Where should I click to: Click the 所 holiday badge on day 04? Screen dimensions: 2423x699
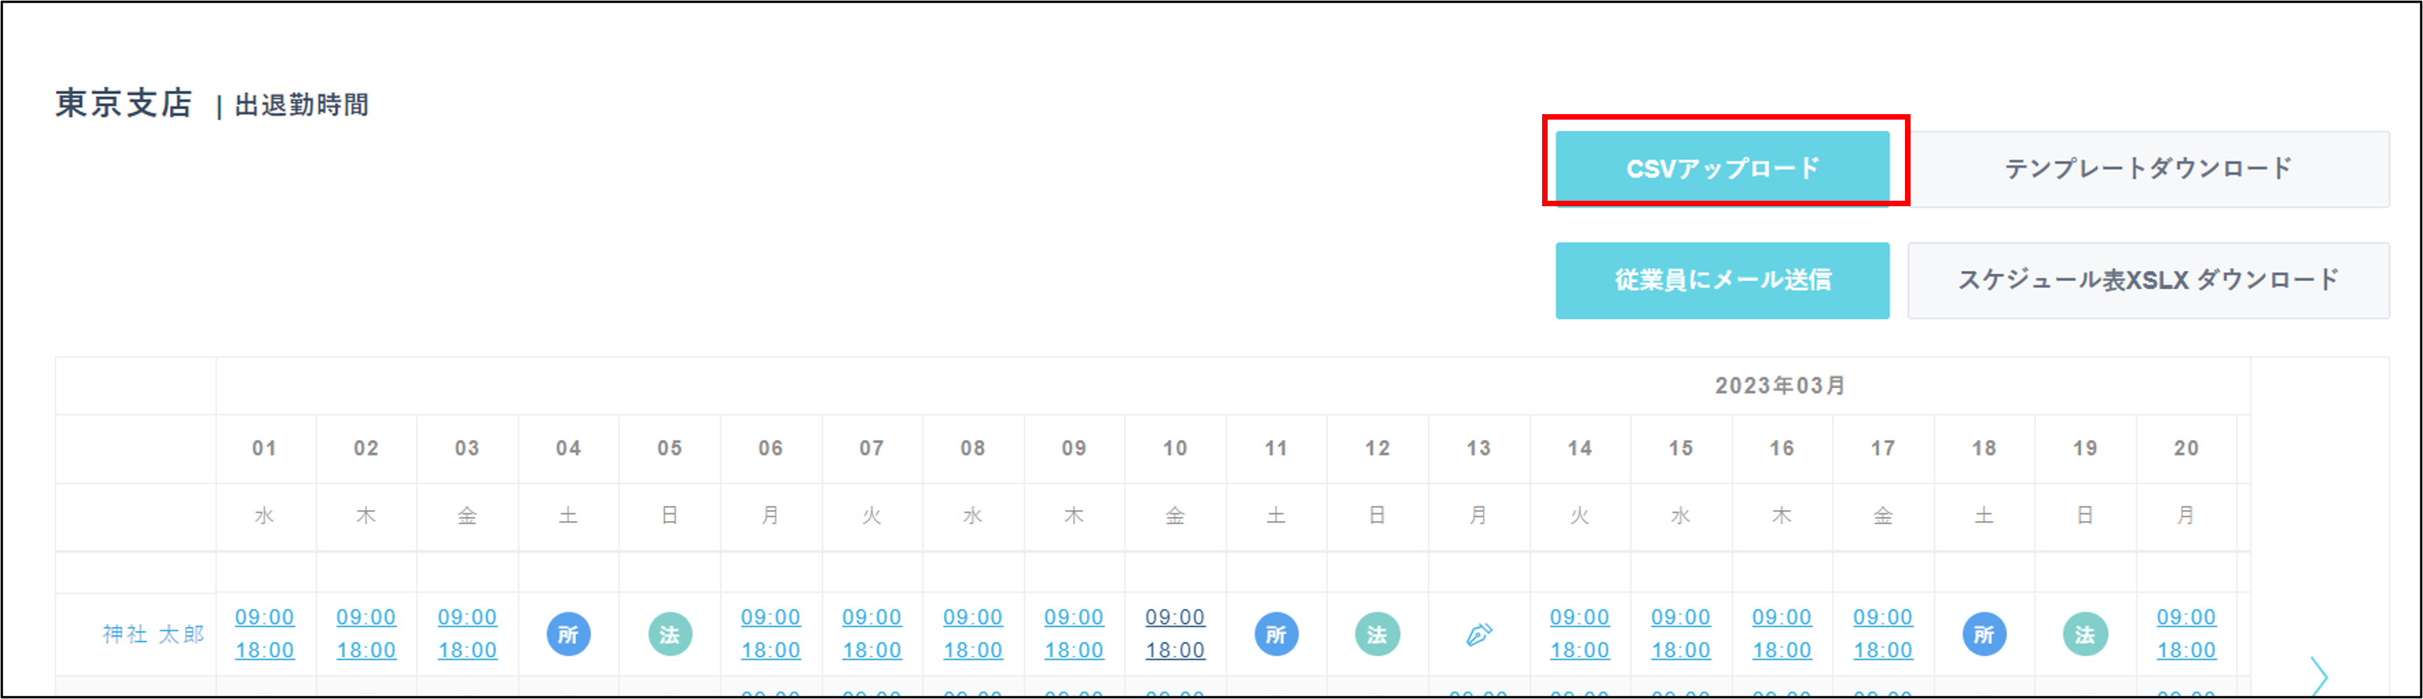pos(568,635)
